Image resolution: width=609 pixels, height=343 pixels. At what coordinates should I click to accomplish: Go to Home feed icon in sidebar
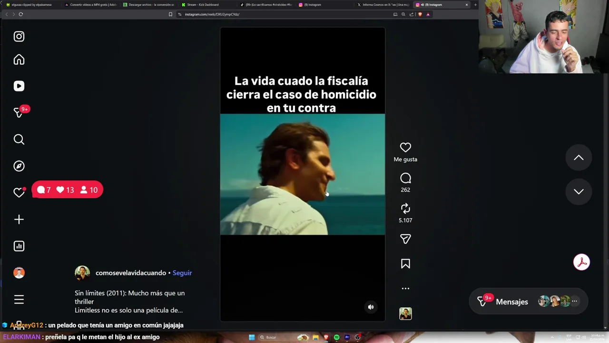tap(19, 60)
